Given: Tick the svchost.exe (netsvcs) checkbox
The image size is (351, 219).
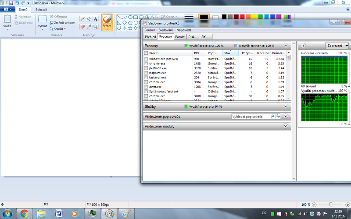Looking at the screenshot, I should [146, 59].
